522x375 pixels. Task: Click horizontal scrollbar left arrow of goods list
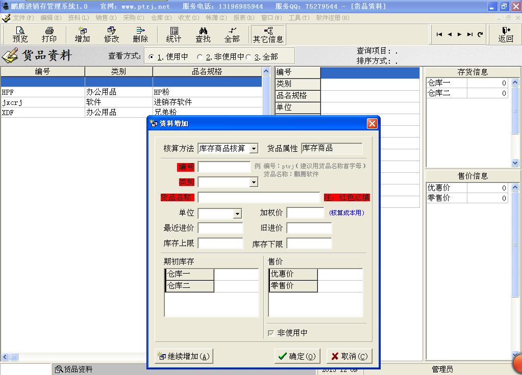(5, 357)
